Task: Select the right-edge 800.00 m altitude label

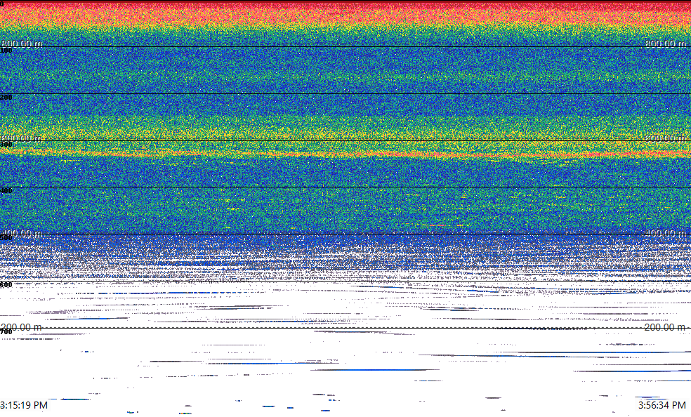Action: (x=666, y=44)
